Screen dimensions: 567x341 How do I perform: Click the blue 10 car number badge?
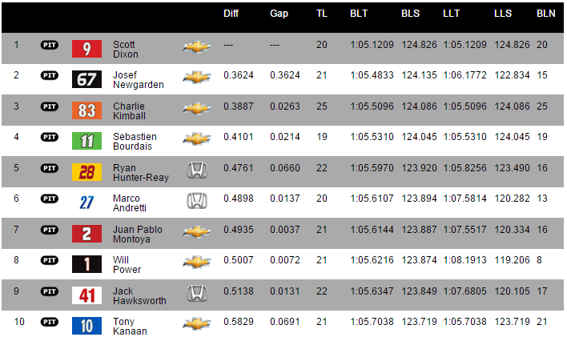(86, 326)
